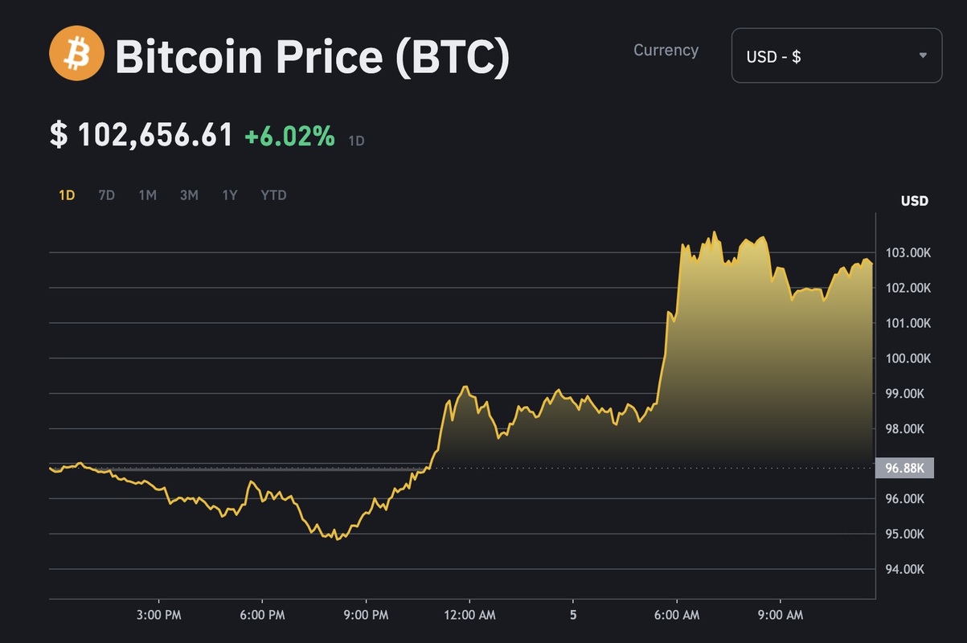The height and width of the screenshot is (643, 967).
Task: Select the 1D time range tab
Action: [x=67, y=195]
